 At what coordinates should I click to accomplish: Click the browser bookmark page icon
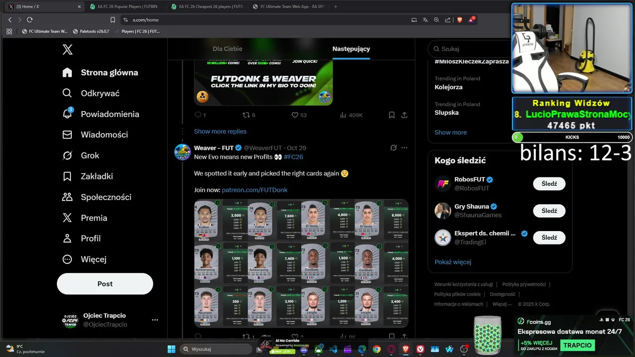pyautogui.click(x=113, y=20)
